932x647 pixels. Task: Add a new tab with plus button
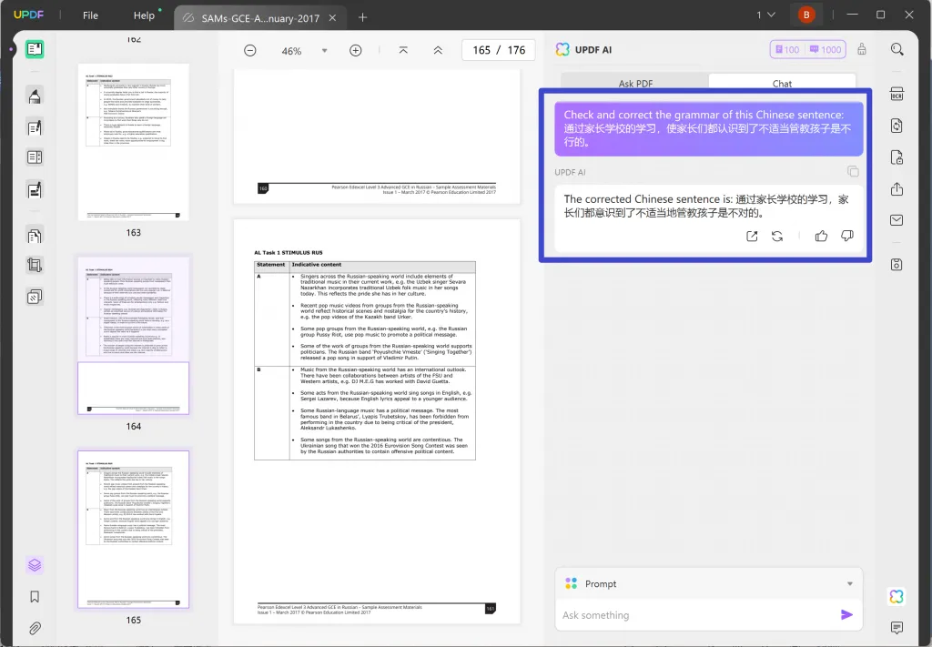click(x=362, y=17)
